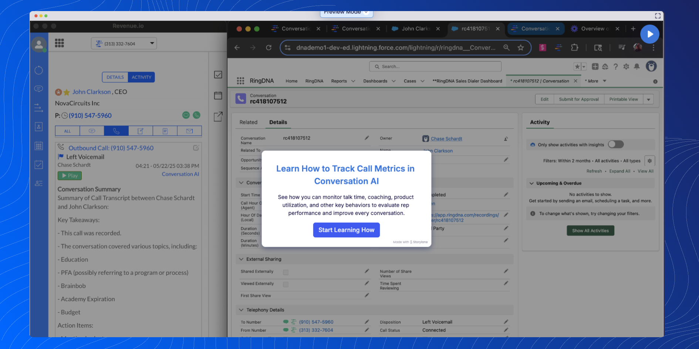
Task: Open the chat icon in the Revenue.io sidebar
Action: (39, 89)
